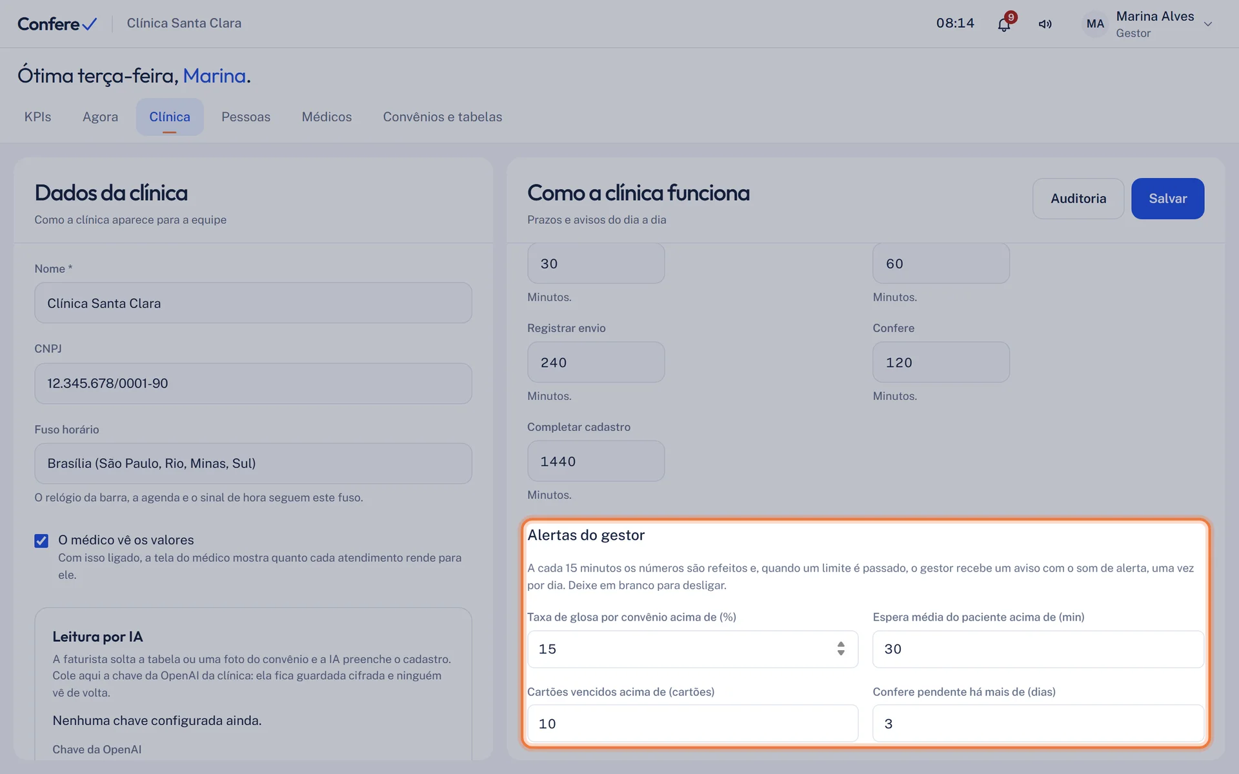The height and width of the screenshot is (774, 1239).
Task: Click the Confere logo
Action: [x=57, y=24]
